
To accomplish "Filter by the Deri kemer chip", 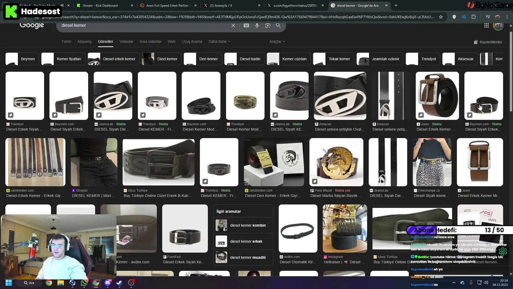I will point(203,59).
